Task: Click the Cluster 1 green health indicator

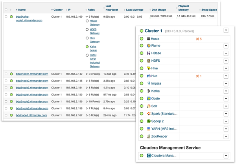Action: [x=142, y=31]
